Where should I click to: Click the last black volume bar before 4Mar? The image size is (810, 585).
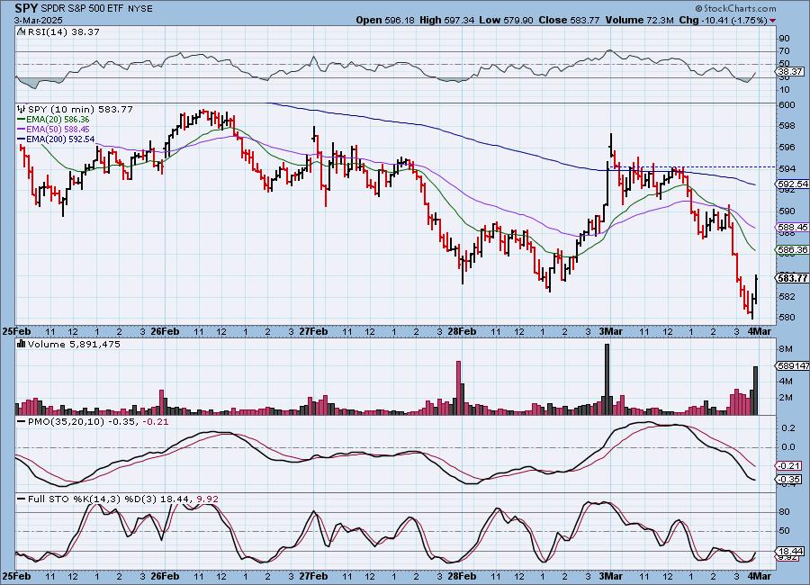[756, 391]
